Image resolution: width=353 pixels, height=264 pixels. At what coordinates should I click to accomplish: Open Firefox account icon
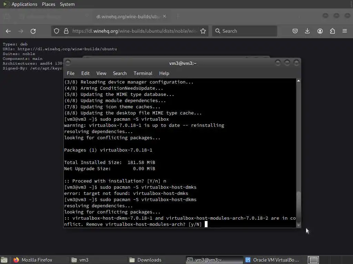[x=320, y=31]
